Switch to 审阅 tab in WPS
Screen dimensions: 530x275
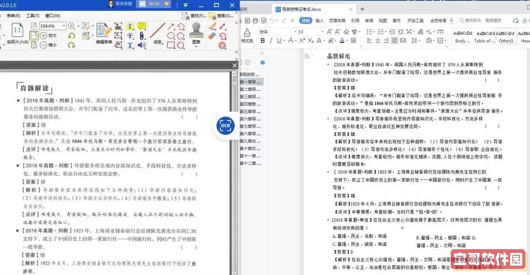[369, 20]
